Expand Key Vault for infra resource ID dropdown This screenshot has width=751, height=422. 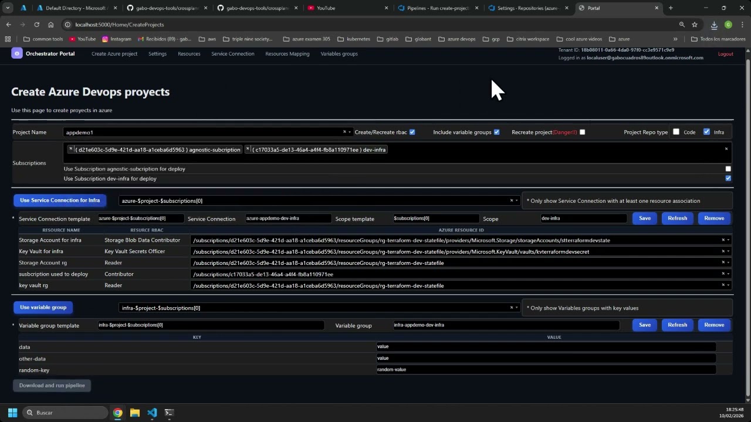728,251
